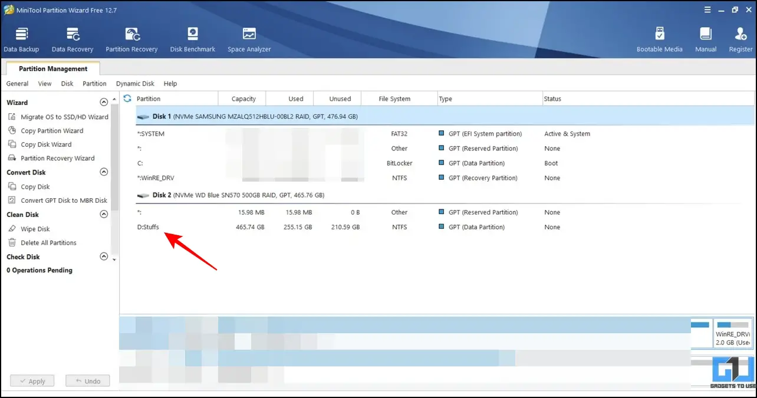The width and height of the screenshot is (757, 398).
Task: Select Delete All Partitions
Action: tap(48, 242)
